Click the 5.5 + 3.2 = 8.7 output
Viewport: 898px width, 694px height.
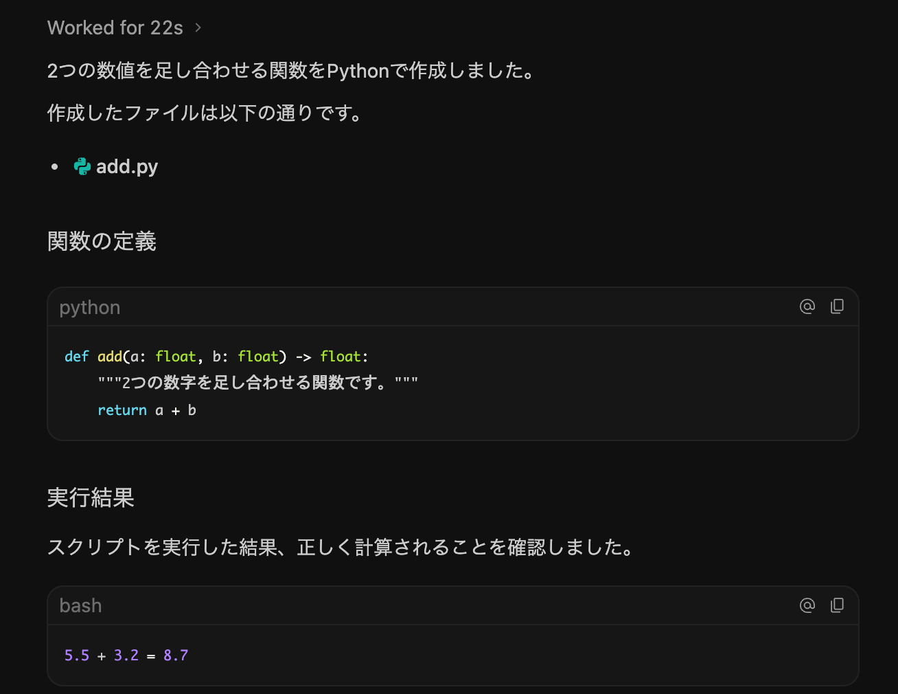click(x=126, y=656)
